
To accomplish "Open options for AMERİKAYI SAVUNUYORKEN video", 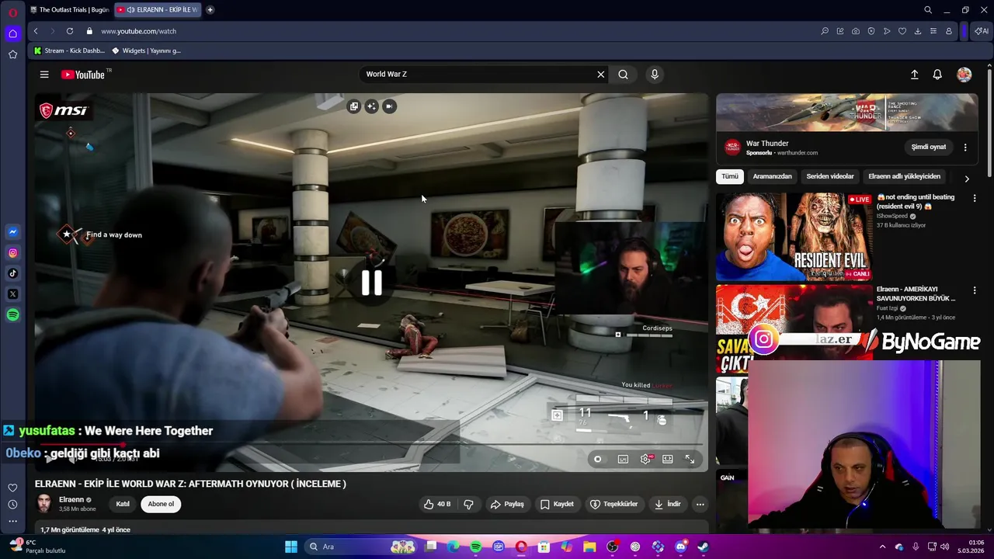I will click(x=975, y=290).
